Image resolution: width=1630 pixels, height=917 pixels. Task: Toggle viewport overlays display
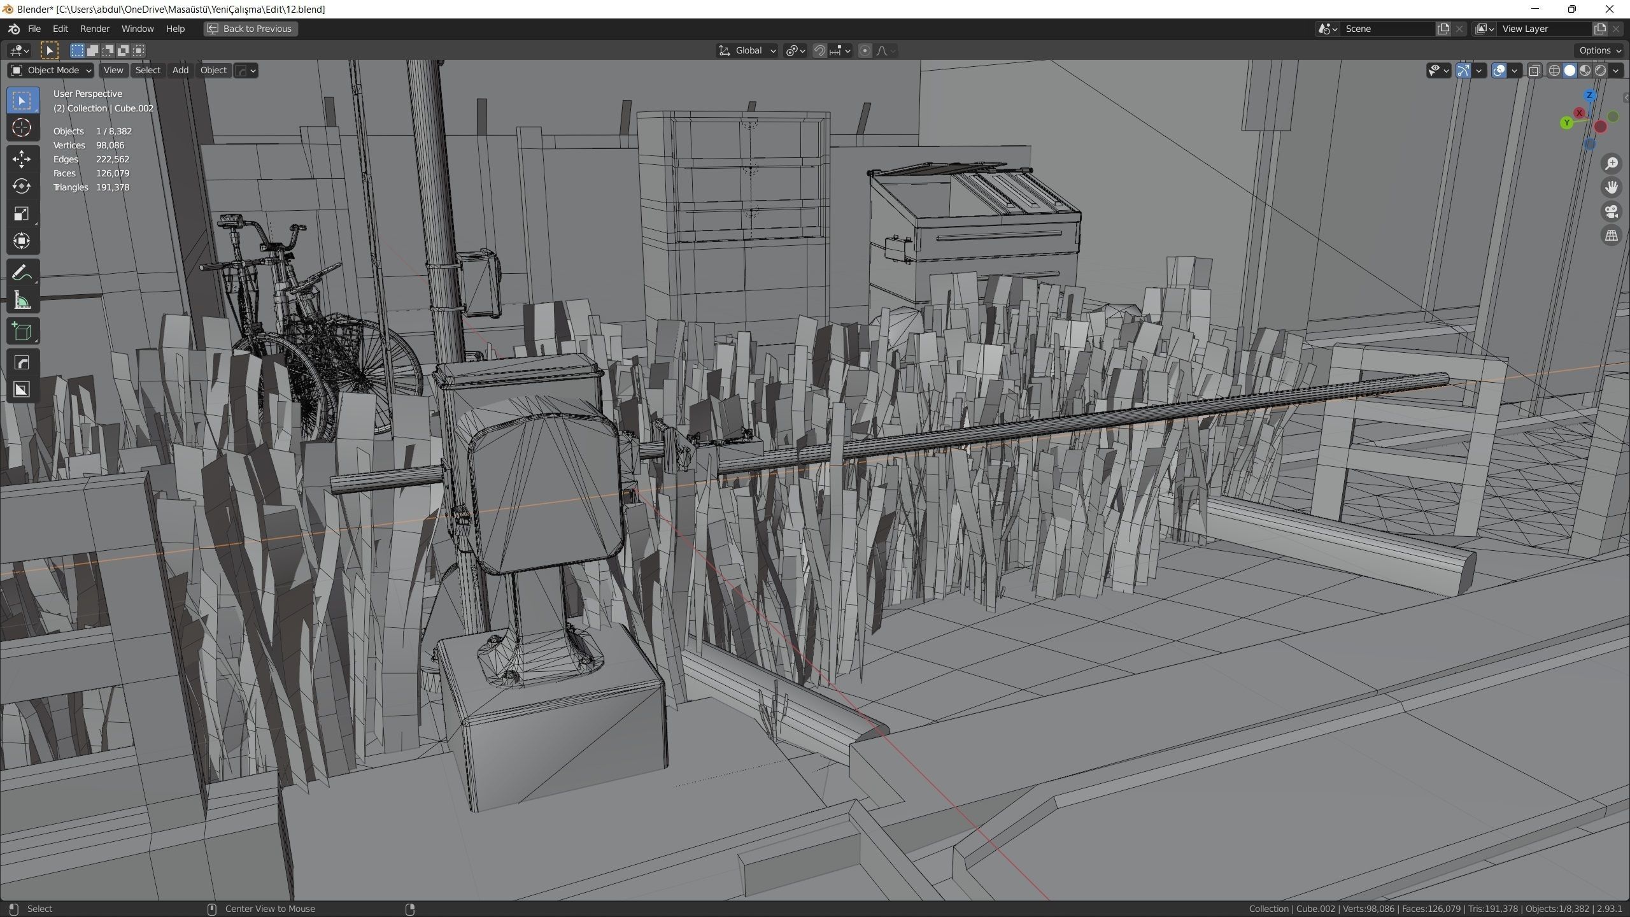[1499, 70]
